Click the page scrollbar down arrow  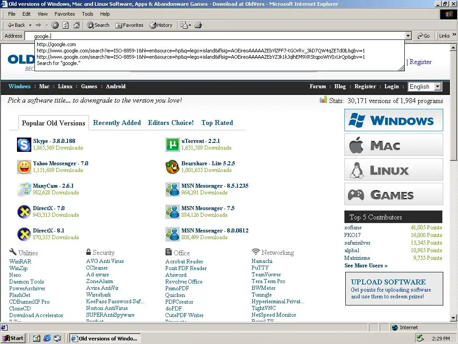pos(454,318)
